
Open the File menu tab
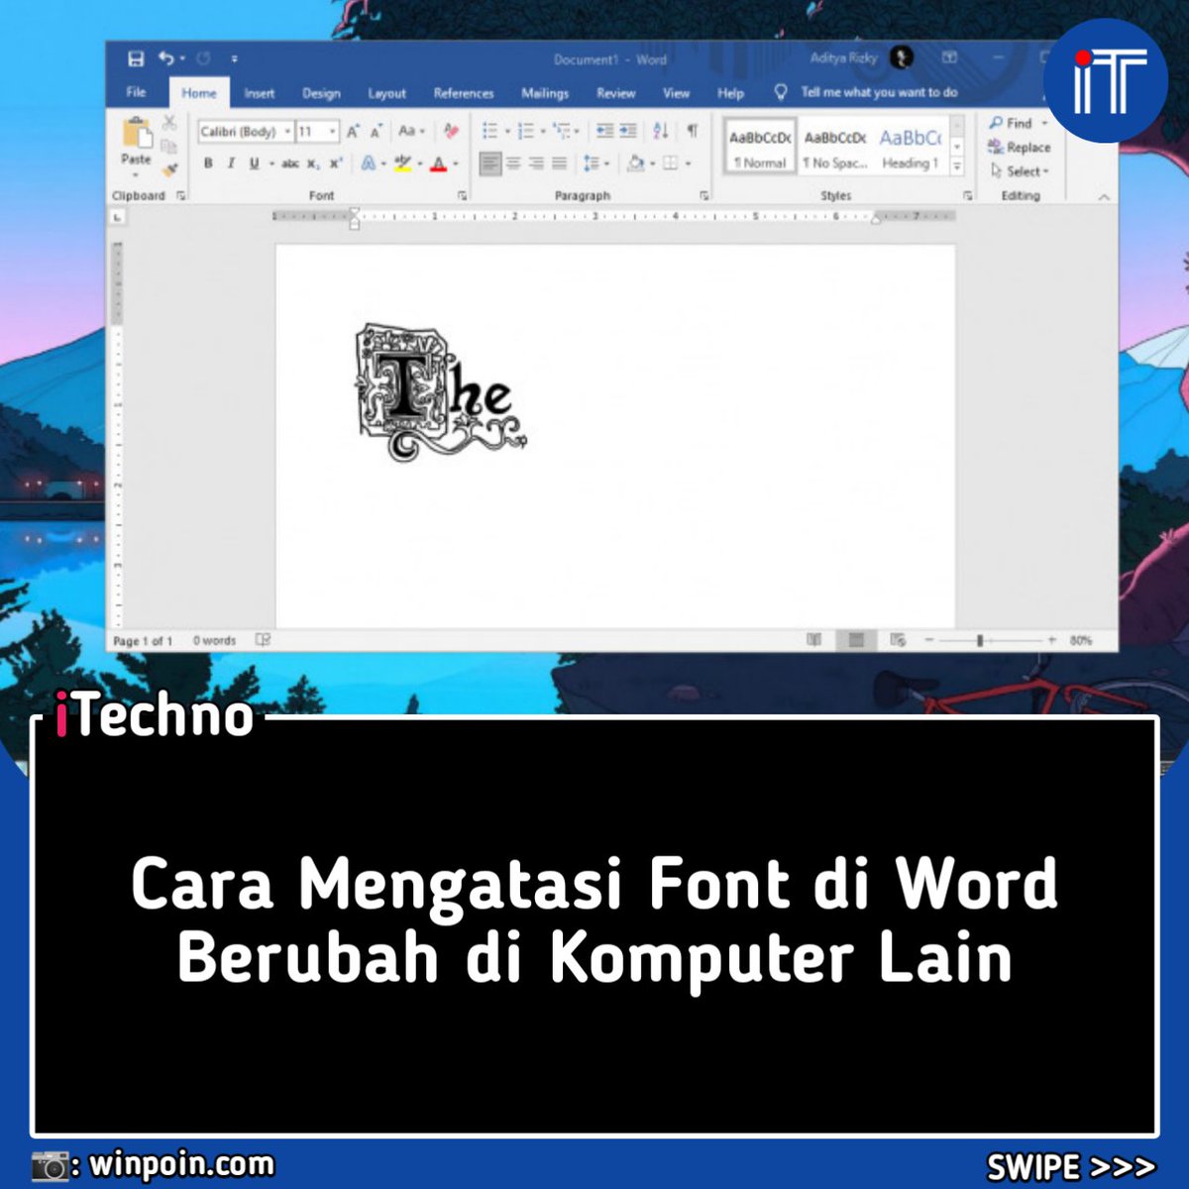coord(137,92)
